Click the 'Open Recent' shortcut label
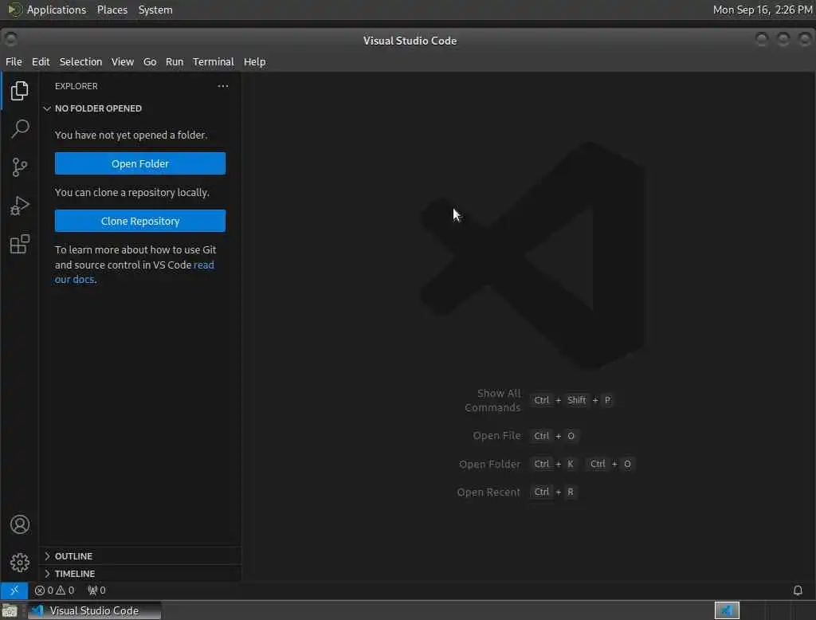816x620 pixels. click(488, 492)
